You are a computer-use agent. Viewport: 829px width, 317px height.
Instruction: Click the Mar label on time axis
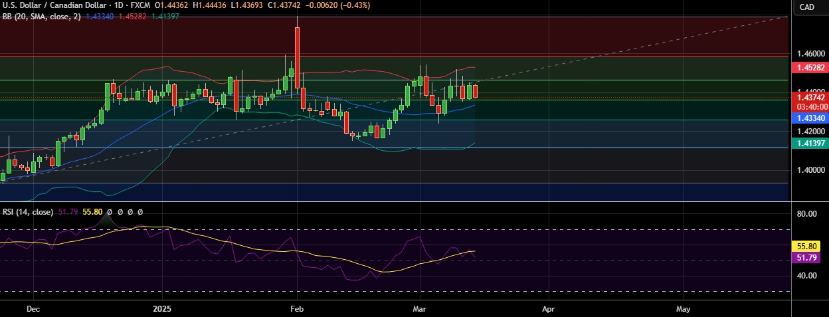pos(420,309)
